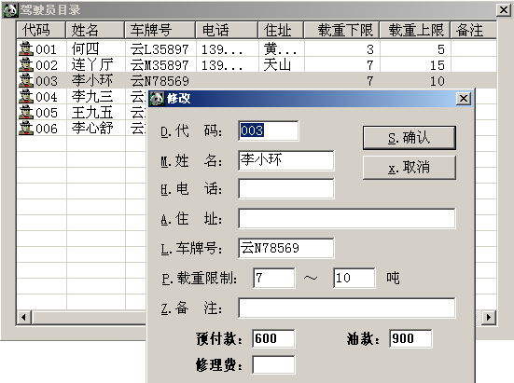The width and height of the screenshot is (514, 383).
Task: Close the 驾驶员目录 window
Action: click(x=504, y=10)
